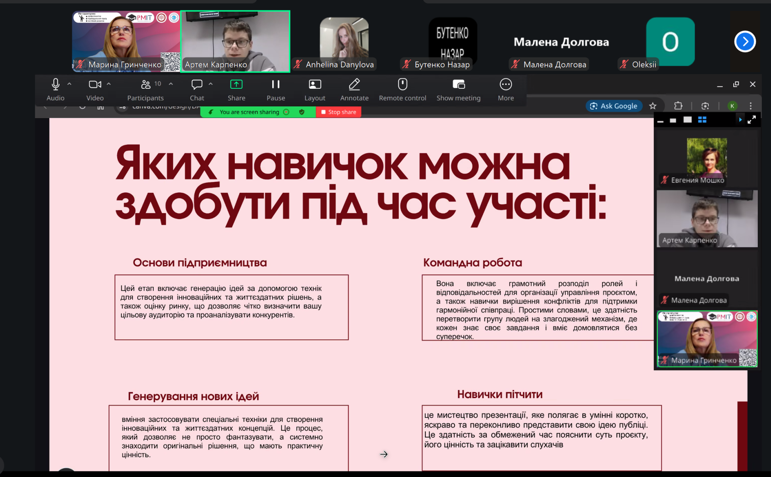Show next participants with blue arrow

(x=744, y=41)
